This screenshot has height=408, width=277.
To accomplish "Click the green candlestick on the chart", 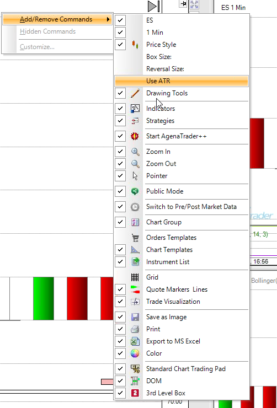I will coord(44,298).
